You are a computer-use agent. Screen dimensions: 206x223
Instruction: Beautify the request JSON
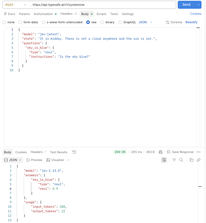(191, 22)
